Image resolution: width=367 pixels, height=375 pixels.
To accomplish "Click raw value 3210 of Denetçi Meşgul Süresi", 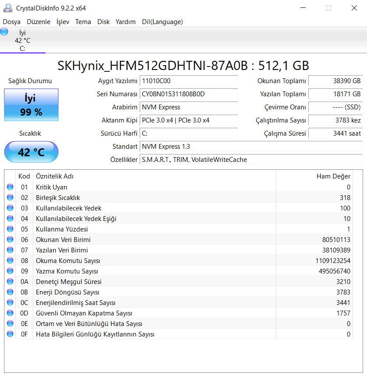I will tap(343, 281).
